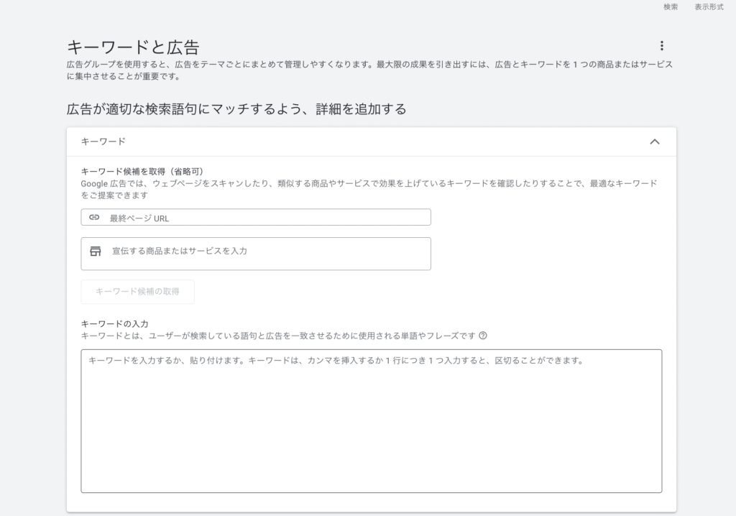Open the help icon beside the keyword description
The width and height of the screenshot is (736, 516).
click(483, 336)
